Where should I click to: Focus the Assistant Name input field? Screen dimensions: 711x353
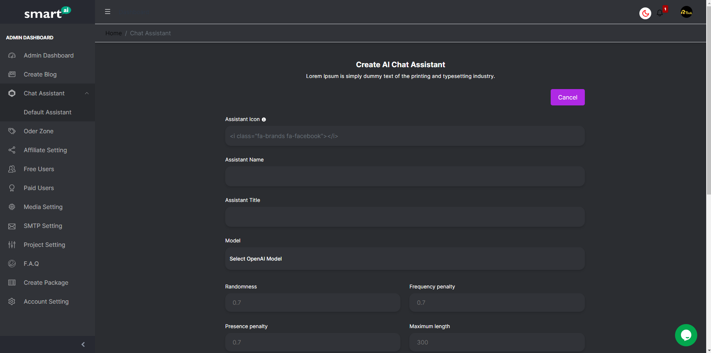[404, 176]
